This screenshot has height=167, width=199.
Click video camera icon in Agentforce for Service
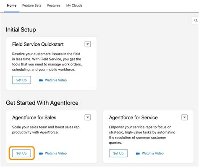(x=138, y=154)
